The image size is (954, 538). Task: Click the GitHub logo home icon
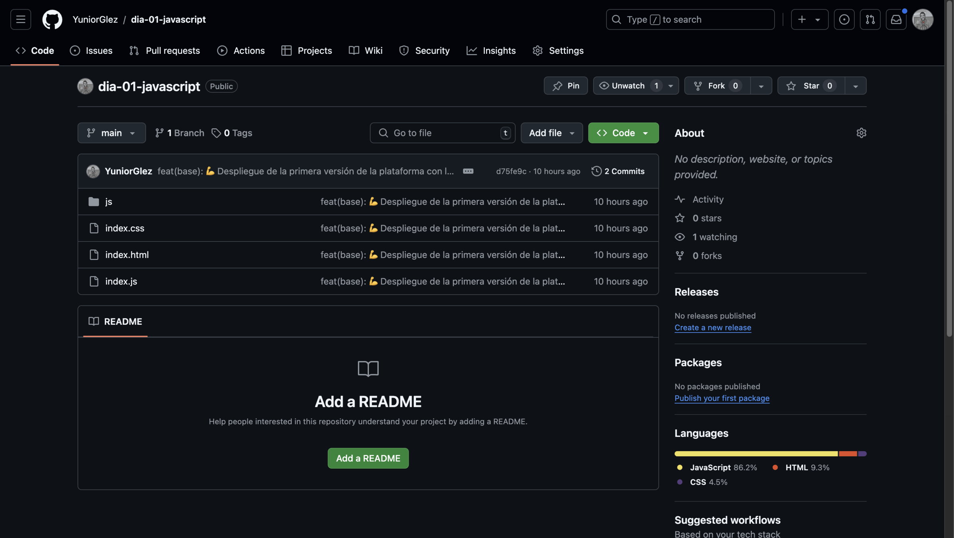pos(52,19)
